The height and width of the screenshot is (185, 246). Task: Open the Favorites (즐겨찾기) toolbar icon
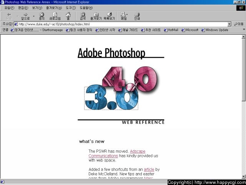[x=96, y=16]
